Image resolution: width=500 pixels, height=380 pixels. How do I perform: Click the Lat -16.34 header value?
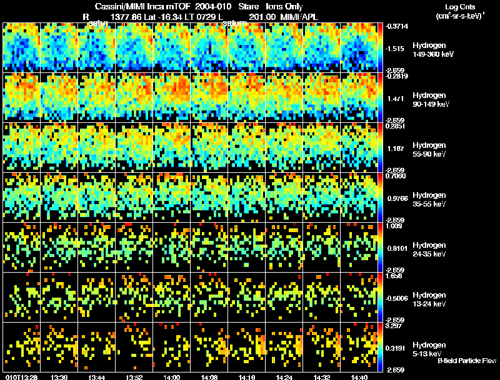tap(164, 17)
